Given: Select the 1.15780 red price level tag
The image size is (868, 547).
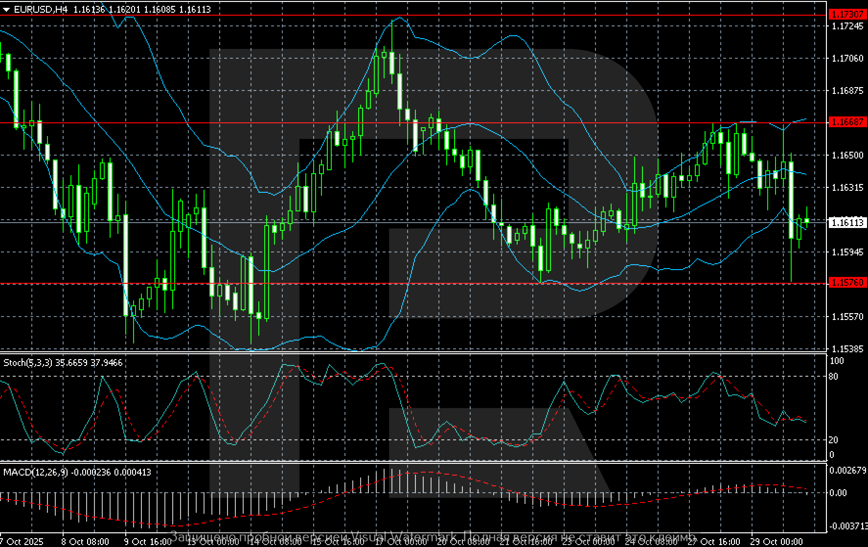Looking at the screenshot, I should point(847,283).
